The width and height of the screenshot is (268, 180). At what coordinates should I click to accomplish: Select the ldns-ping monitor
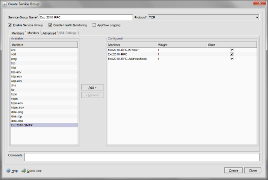click(44, 112)
